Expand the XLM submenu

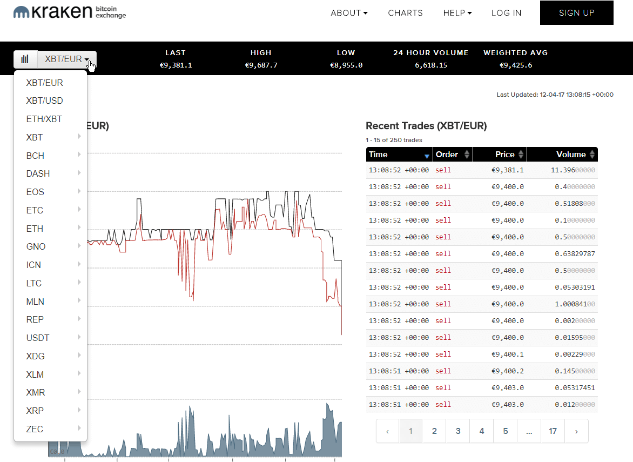(x=50, y=374)
